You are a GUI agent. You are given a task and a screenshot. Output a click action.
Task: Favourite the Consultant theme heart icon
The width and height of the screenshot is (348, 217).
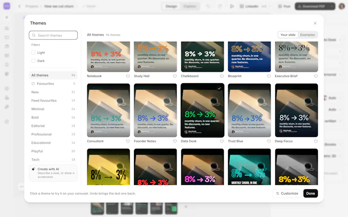128,141
